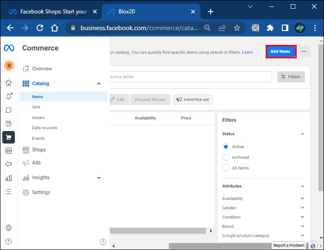Select the Commerce shopping cart icon

coord(8,137)
